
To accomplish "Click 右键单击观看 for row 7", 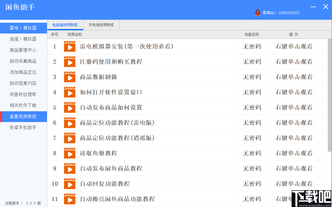I will 294,138.
